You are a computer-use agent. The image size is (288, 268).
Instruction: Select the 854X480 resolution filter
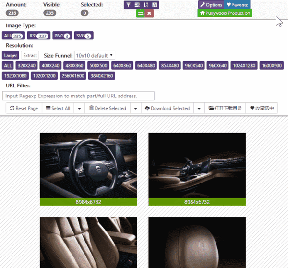click(x=170, y=66)
